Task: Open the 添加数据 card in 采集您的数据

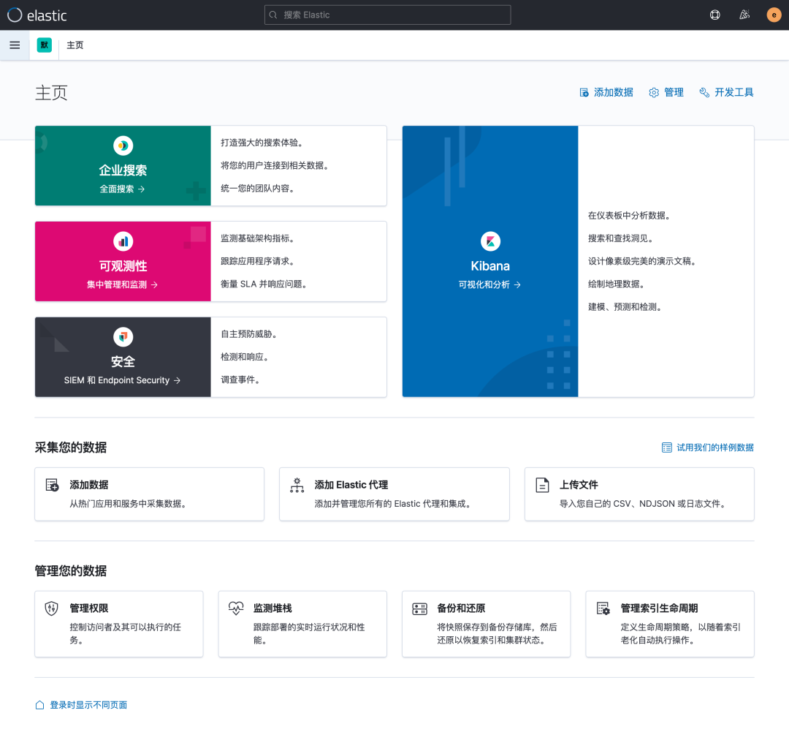Action: [x=150, y=494]
